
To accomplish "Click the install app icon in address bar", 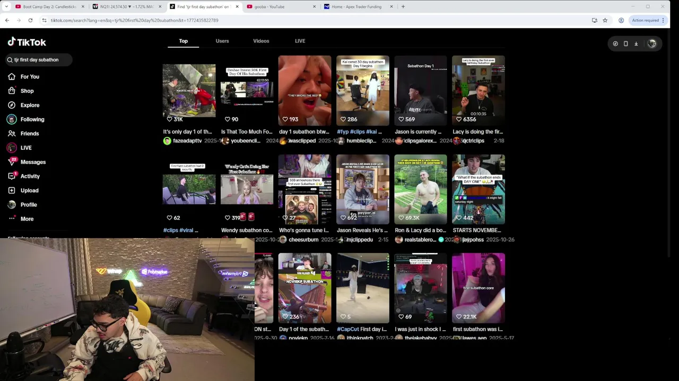I will (x=594, y=20).
